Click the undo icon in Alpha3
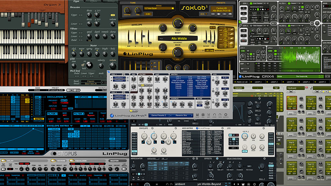Image resolution: width=331 pixels, height=186 pixels. [x=214, y=115]
